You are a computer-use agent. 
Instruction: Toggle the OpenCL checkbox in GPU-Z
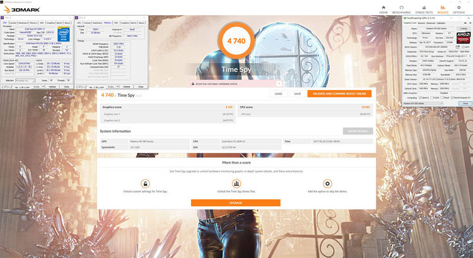(420, 98)
